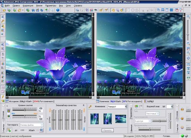Click the tile windows horizontally icon
Image resolution: width=191 pixels, height=138 pixels.
pyautogui.click(x=163, y=10)
